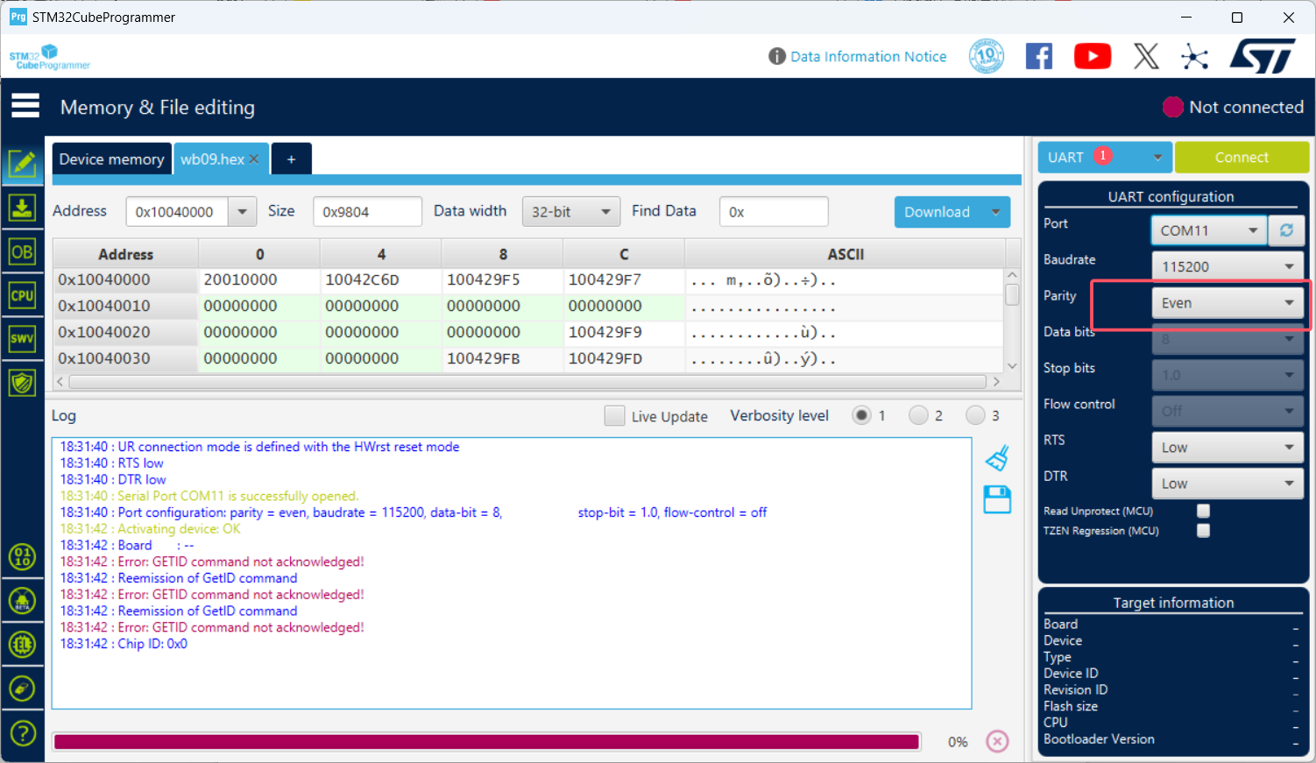Add a new tab with plus

click(x=292, y=159)
